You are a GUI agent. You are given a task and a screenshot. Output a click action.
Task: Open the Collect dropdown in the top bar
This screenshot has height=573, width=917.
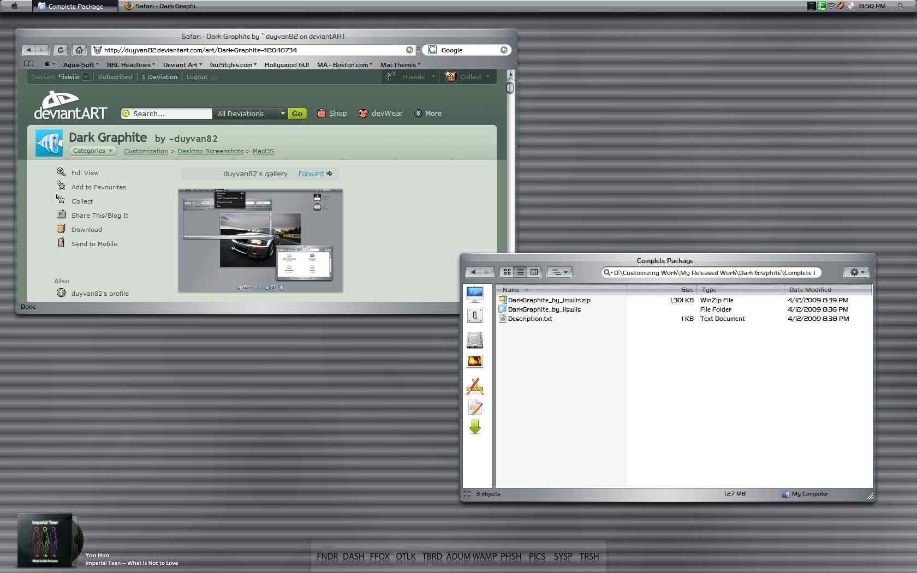tap(468, 77)
